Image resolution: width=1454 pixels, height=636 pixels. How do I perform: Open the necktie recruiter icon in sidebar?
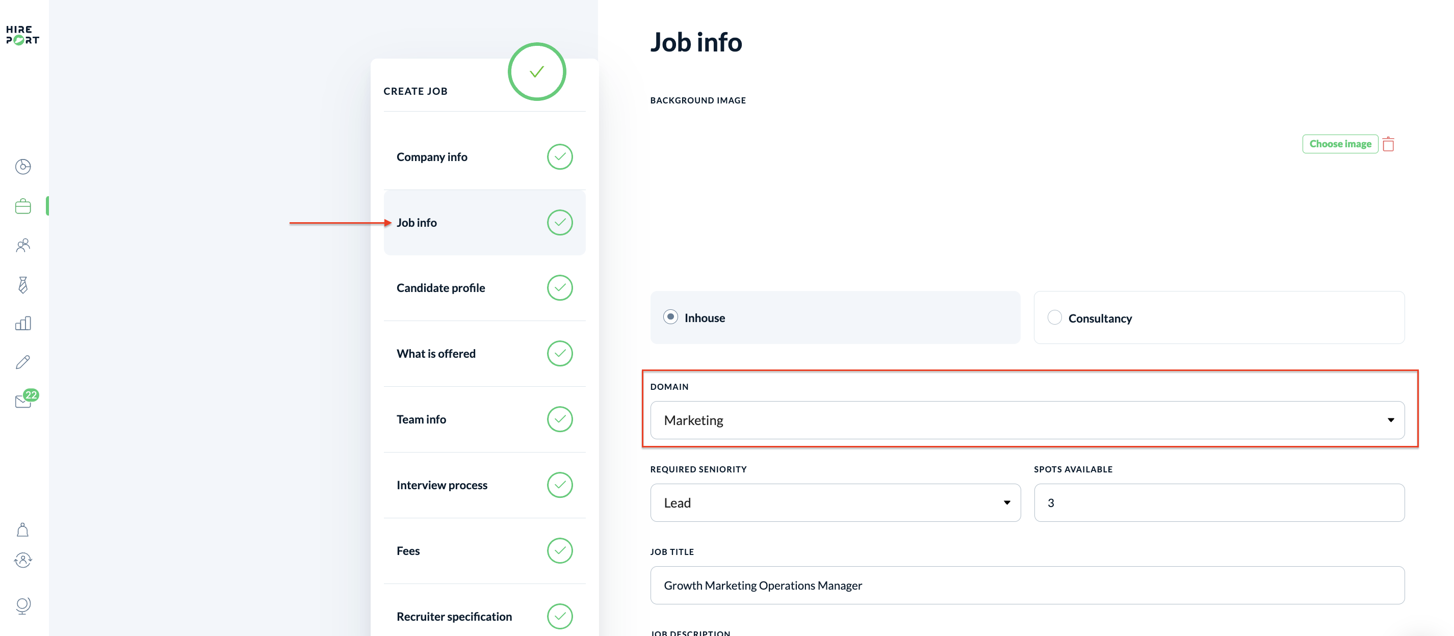point(22,285)
